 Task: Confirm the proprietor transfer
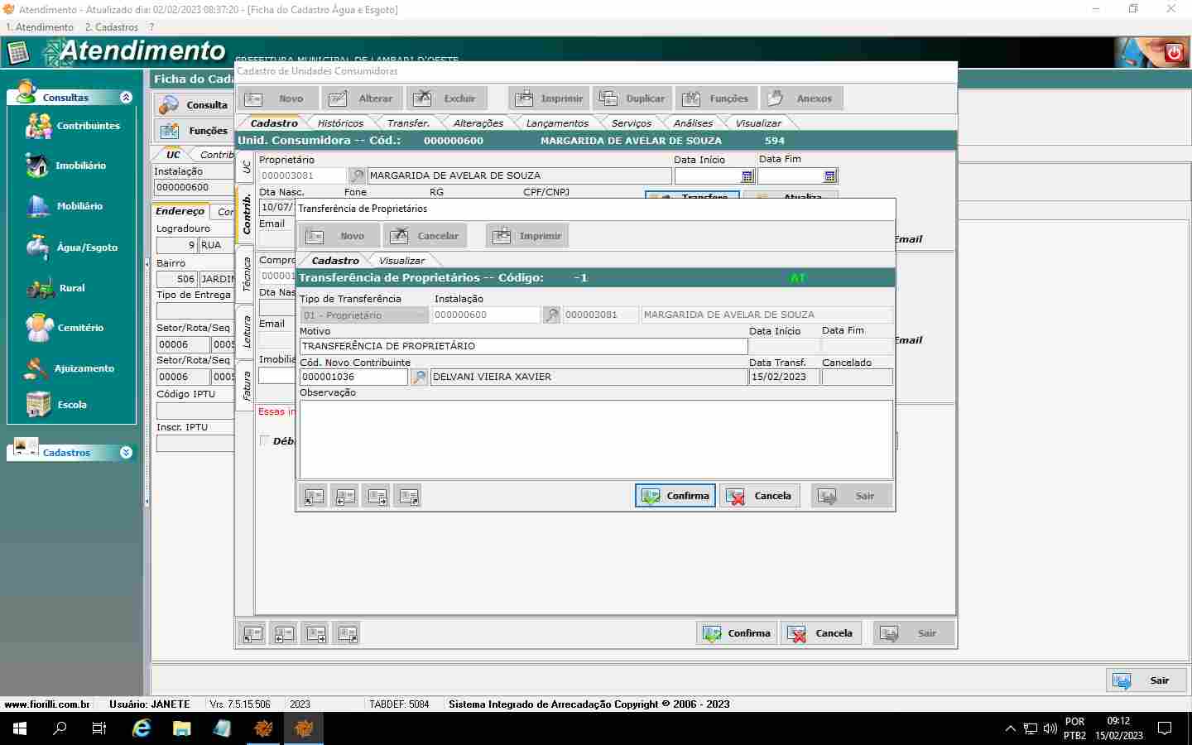(x=675, y=496)
